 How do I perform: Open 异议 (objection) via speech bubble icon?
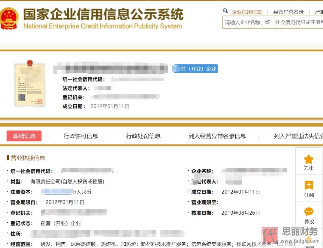pyautogui.click(x=309, y=211)
